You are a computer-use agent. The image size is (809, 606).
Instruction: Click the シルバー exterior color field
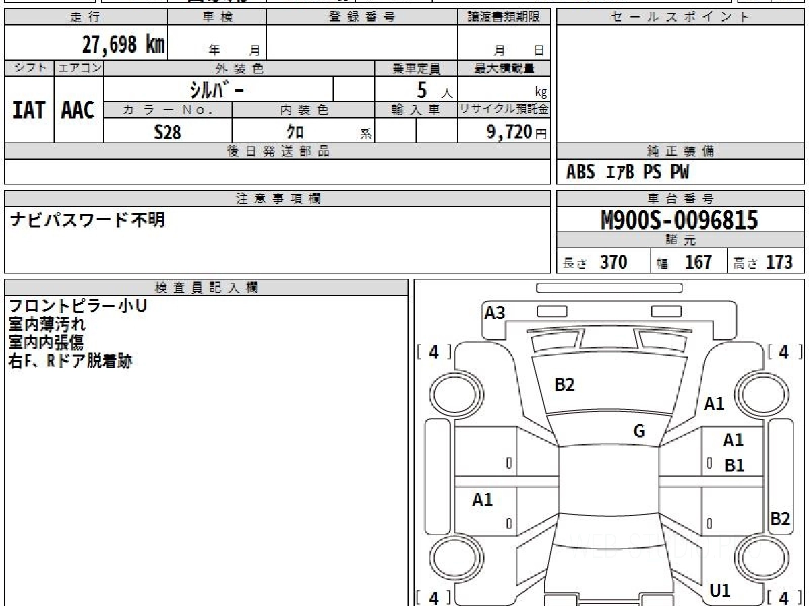point(218,89)
